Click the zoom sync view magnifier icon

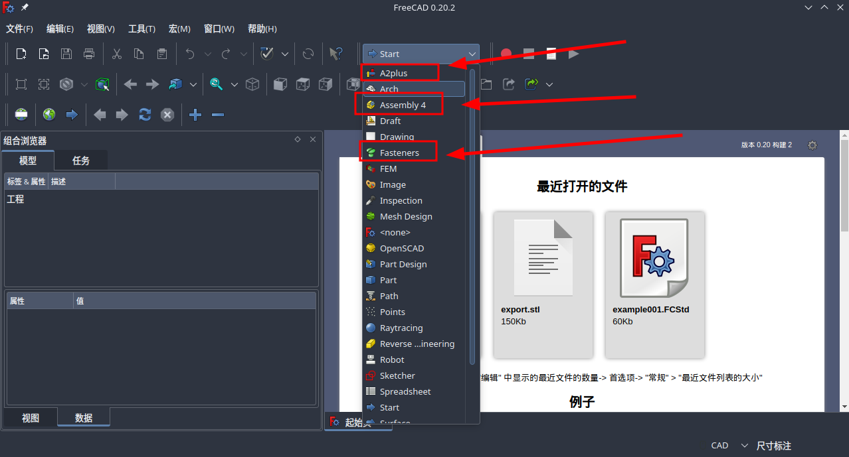pyautogui.click(x=216, y=84)
